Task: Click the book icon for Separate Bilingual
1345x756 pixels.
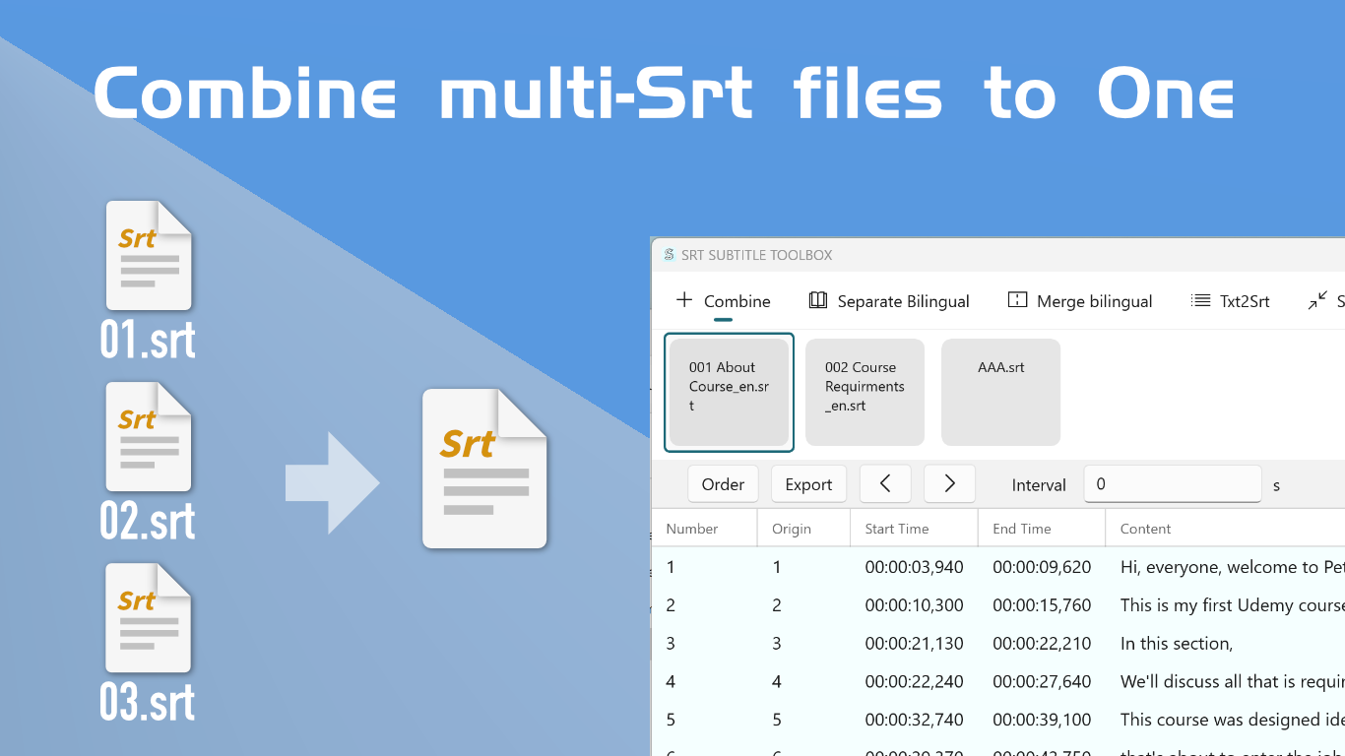Action: [817, 300]
